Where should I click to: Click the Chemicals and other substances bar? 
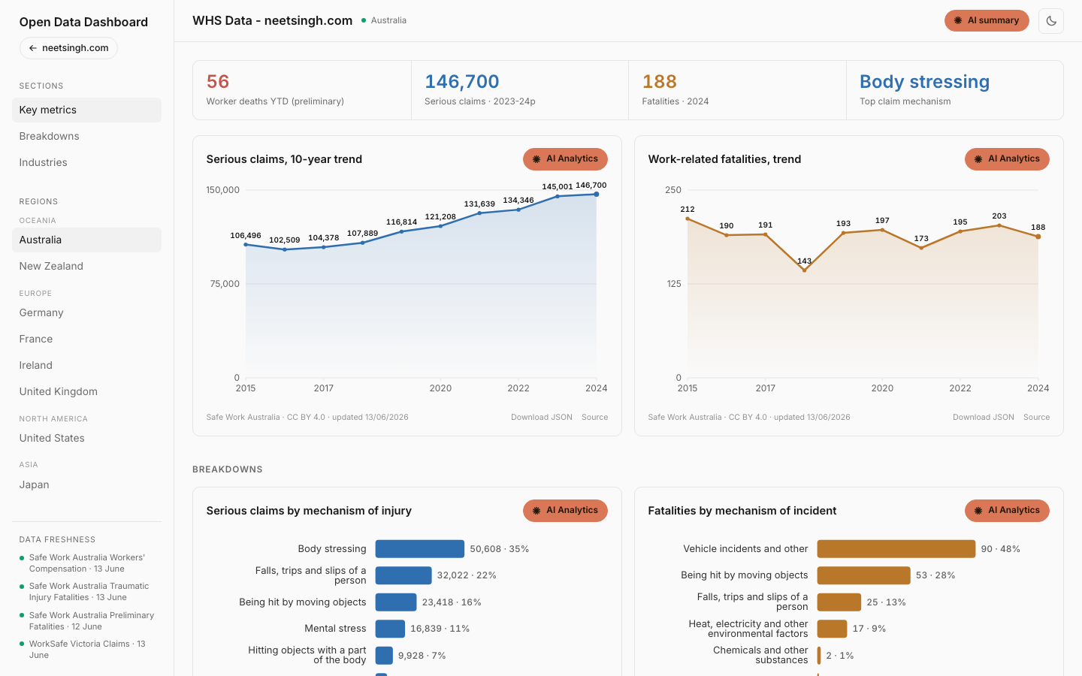click(x=819, y=656)
